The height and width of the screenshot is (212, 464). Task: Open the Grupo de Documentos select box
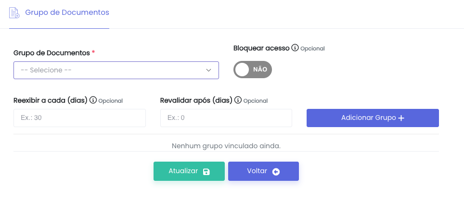(116, 70)
